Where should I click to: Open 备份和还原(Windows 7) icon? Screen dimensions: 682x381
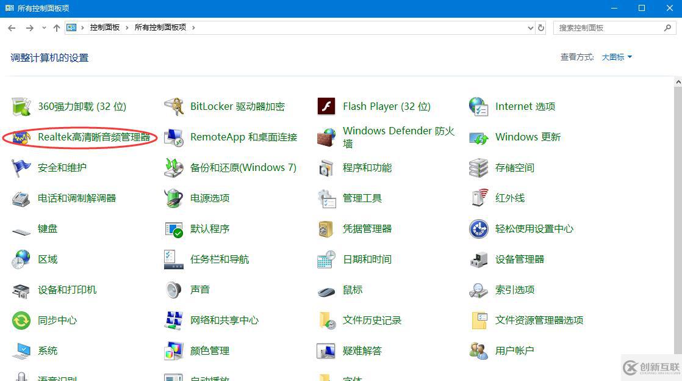tap(173, 168)
